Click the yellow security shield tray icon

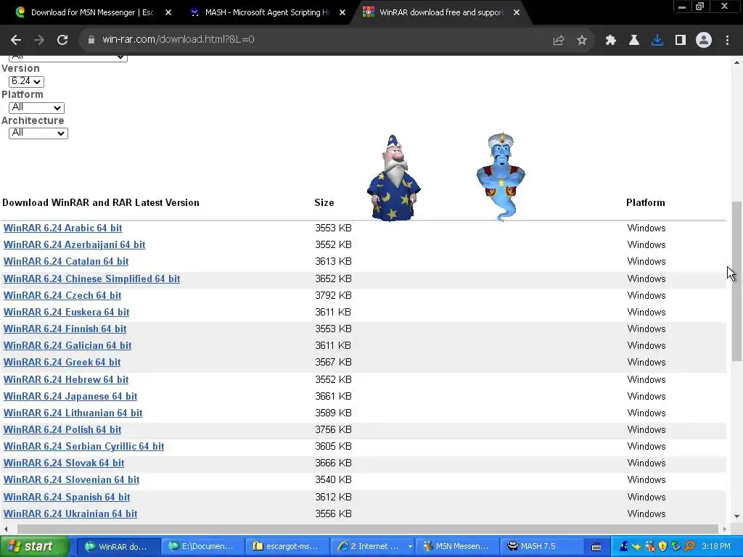point(663,547)
